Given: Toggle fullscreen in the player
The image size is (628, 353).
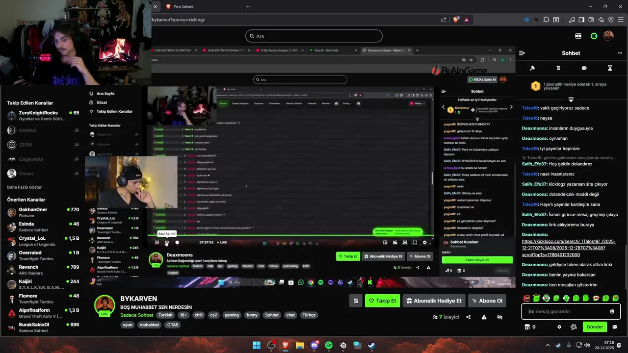Looking at the screenshot, I should pyautogui.click(x=415, y=242).
